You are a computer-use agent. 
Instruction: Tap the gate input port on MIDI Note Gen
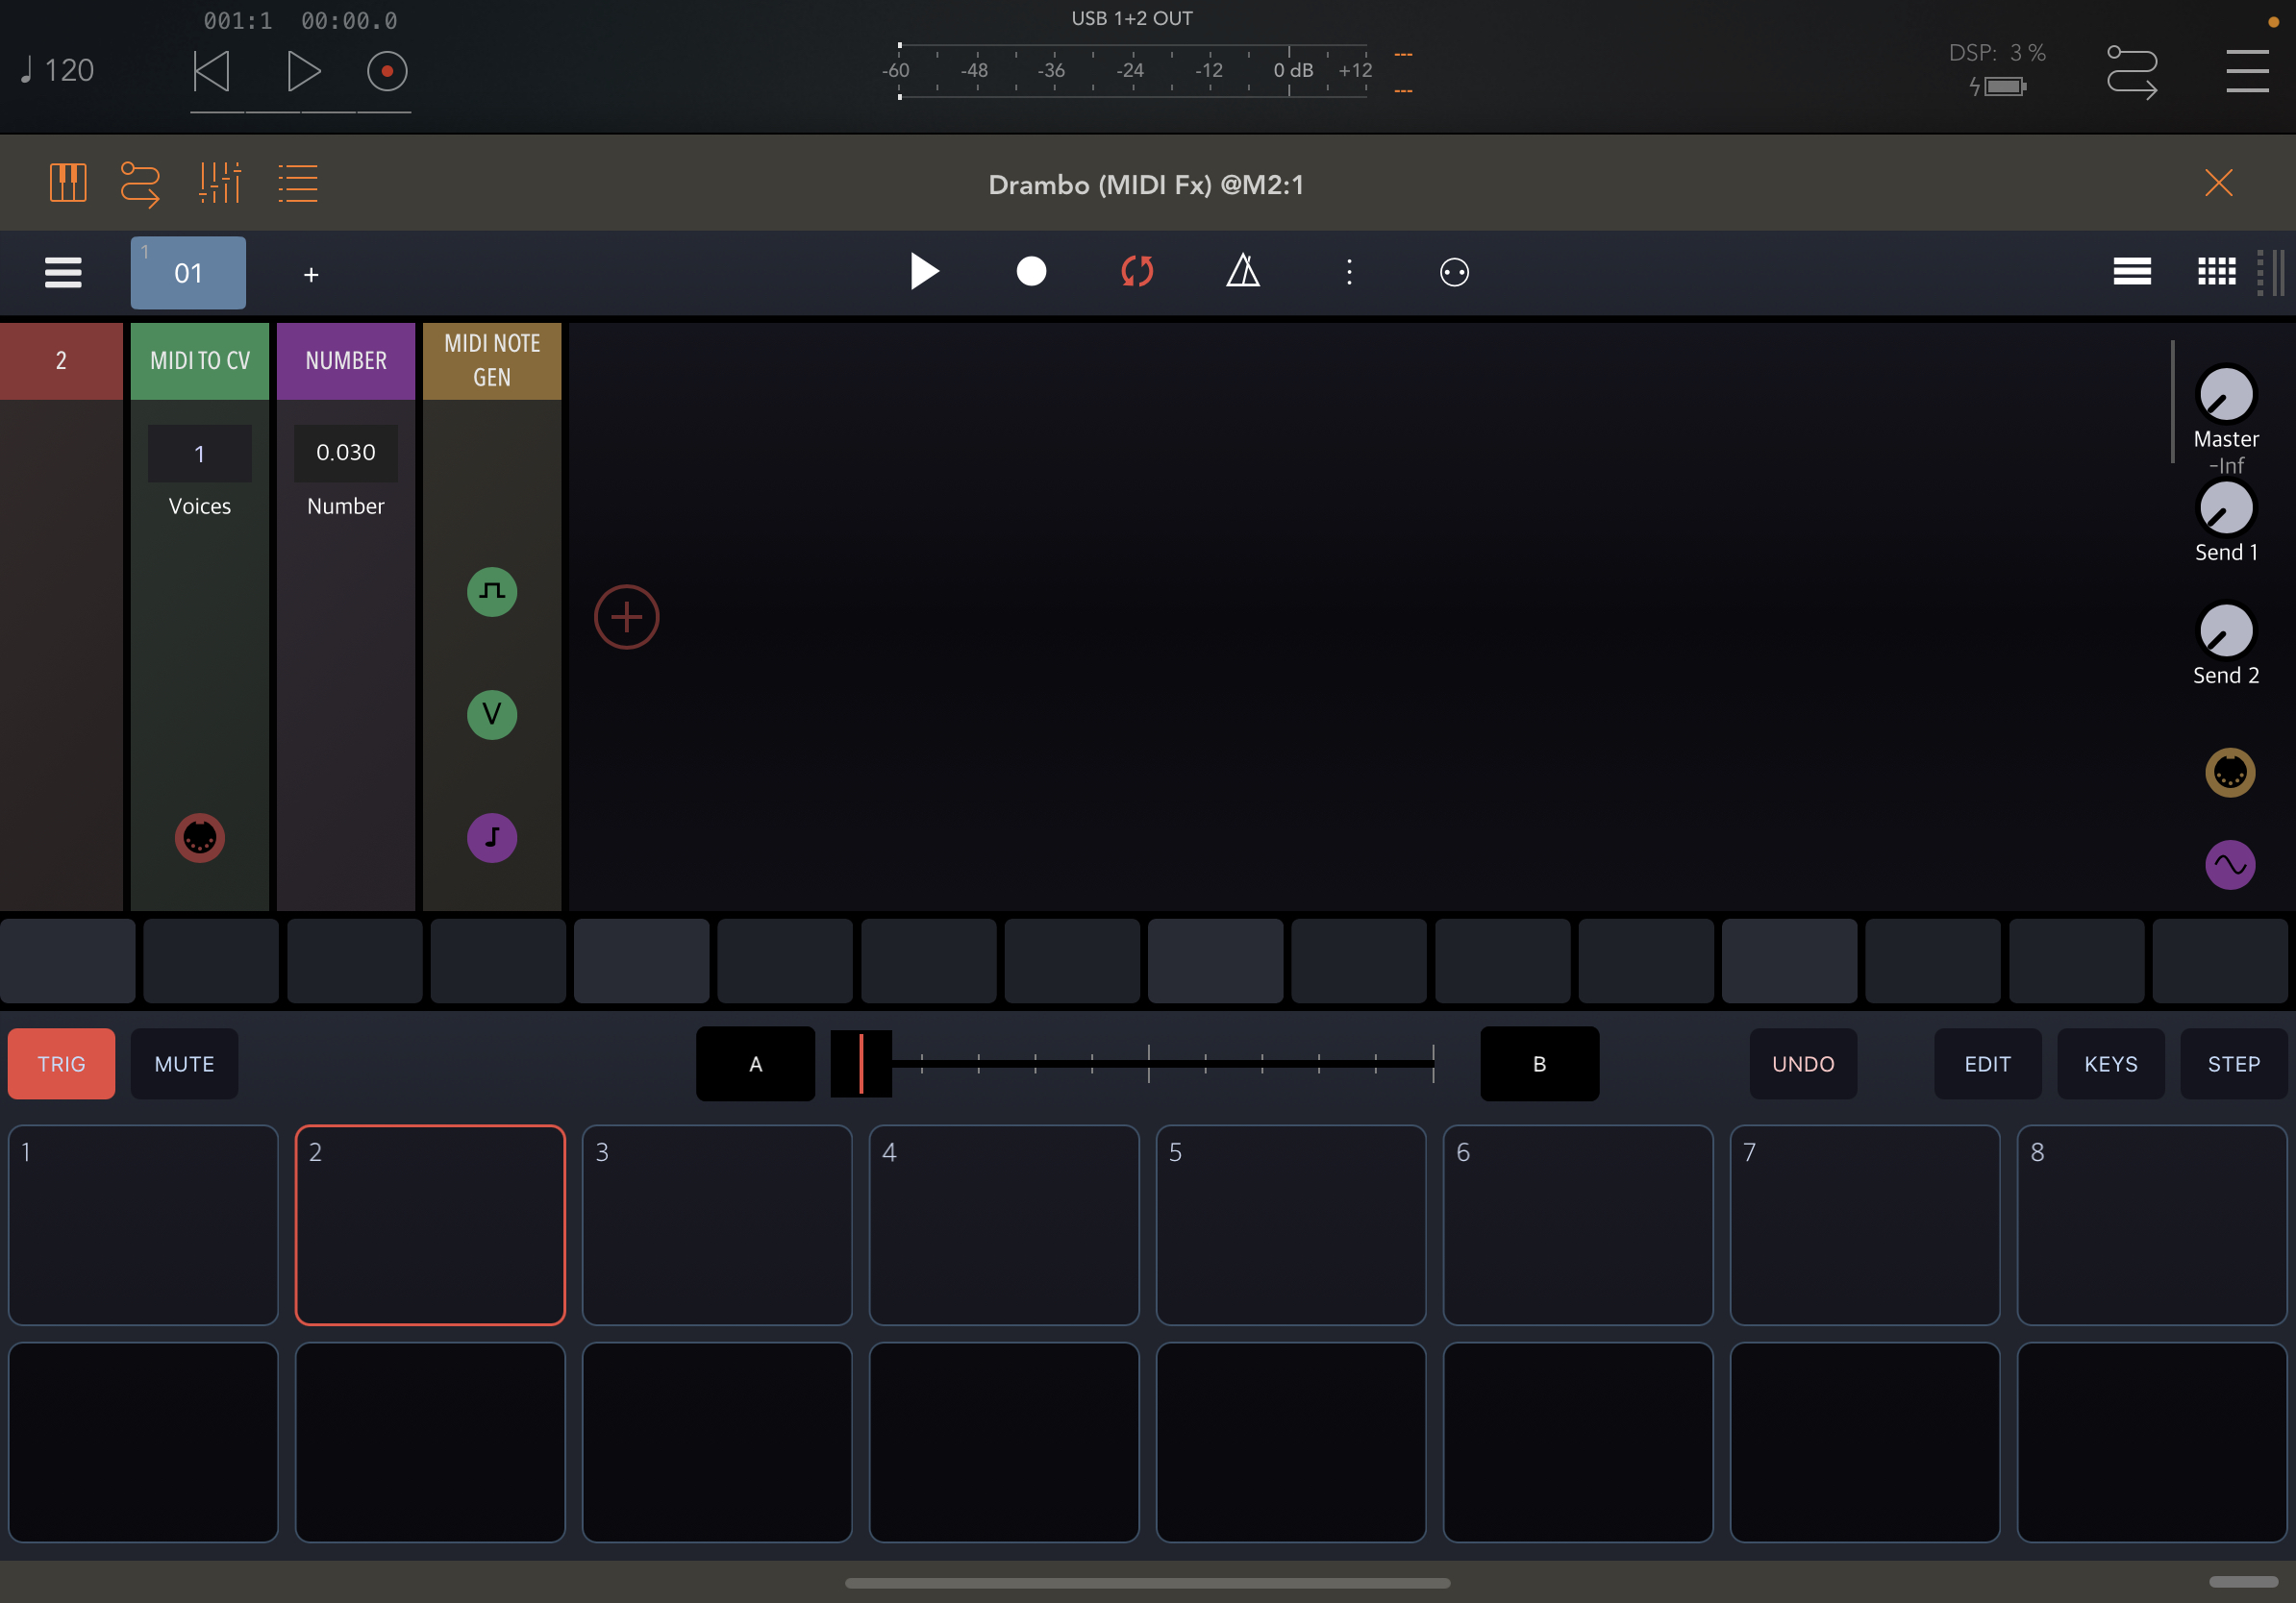point(492,592)
